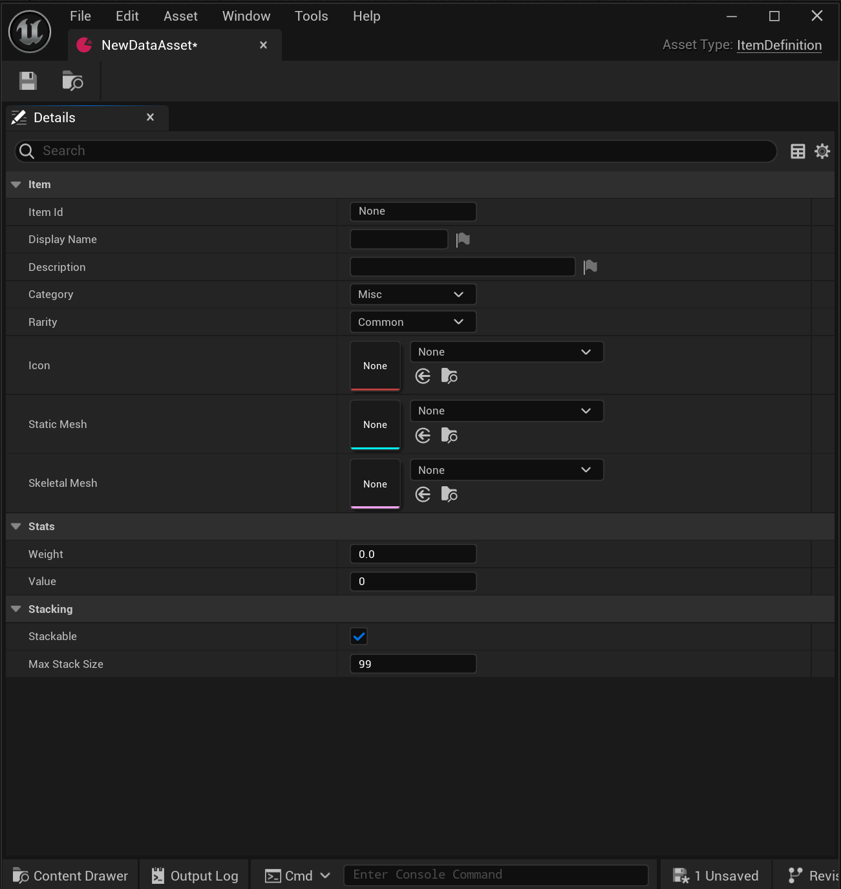Browse to Skeletal Mesh in Content Browser
This screenshot has width=841, height=889.
click(x=449, y=495)
